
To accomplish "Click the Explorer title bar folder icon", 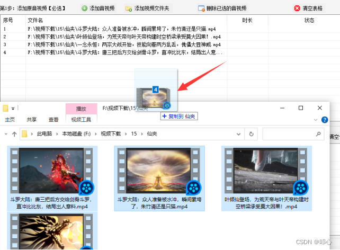I will point(5,108).
